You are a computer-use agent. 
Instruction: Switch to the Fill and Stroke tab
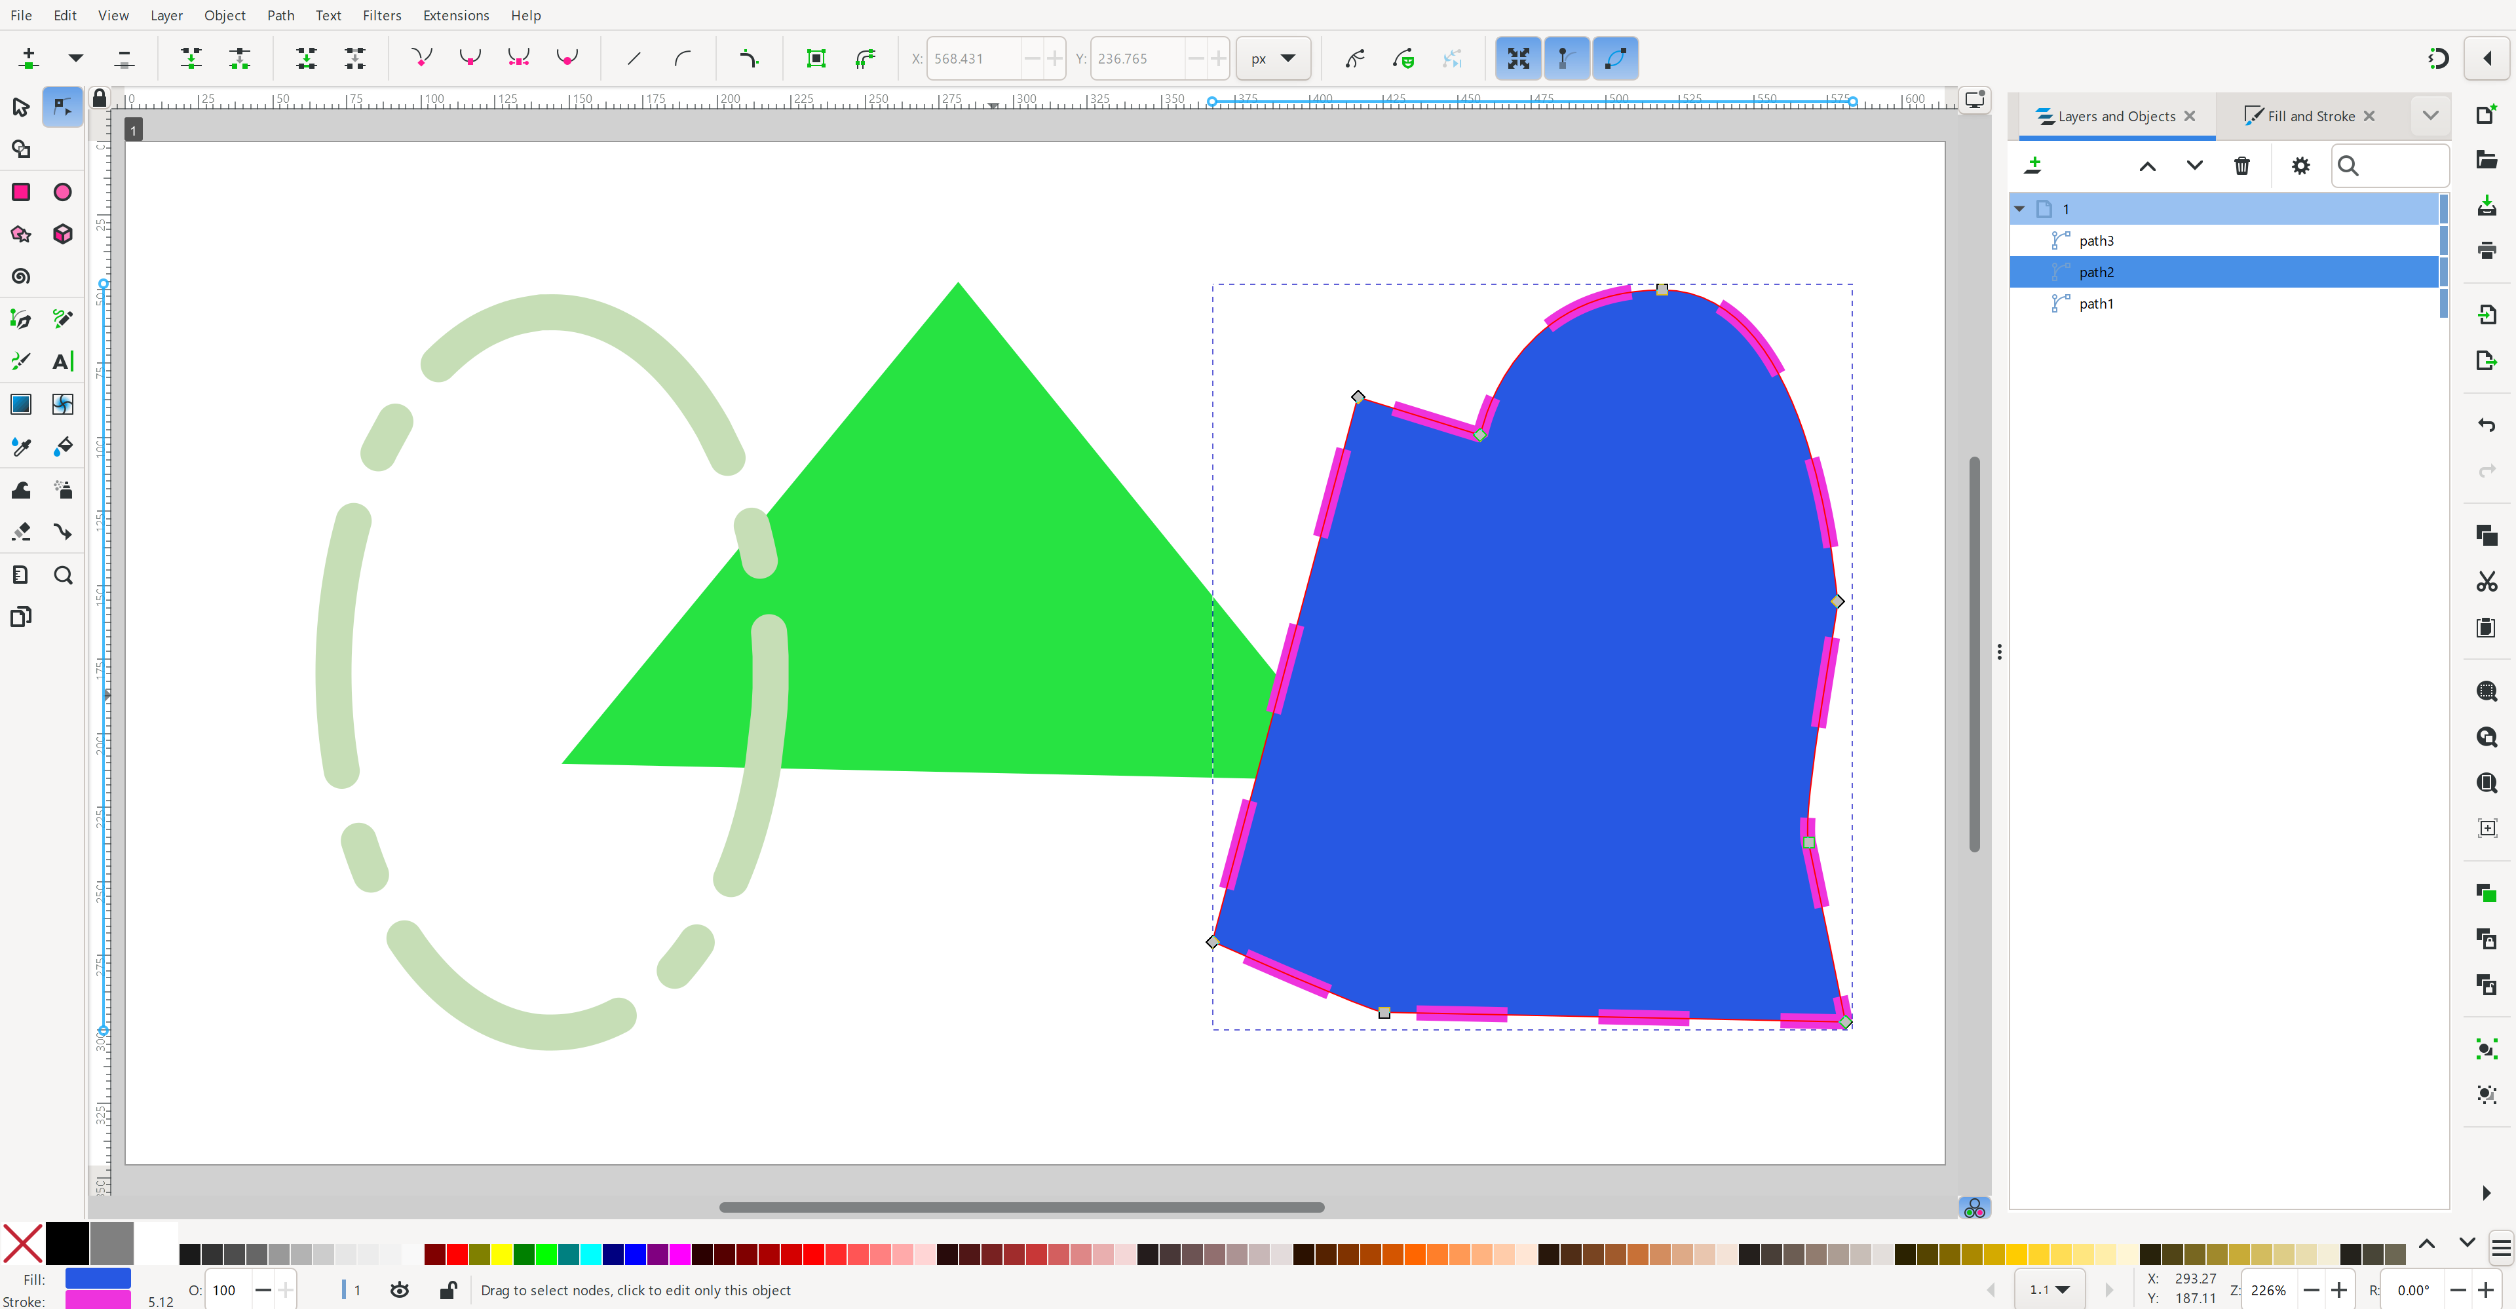tap(2310, 116)
